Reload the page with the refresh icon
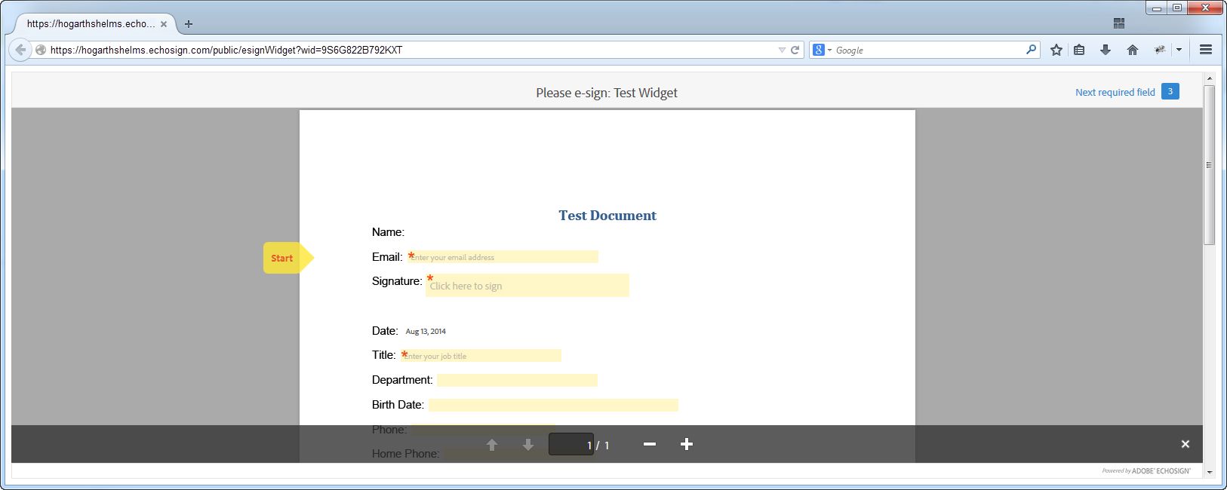 pos(795,50)
